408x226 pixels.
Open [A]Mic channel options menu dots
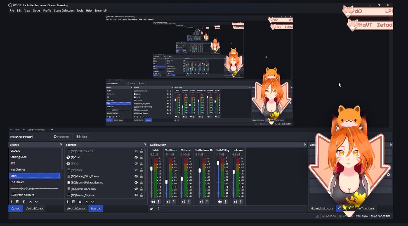158,202
